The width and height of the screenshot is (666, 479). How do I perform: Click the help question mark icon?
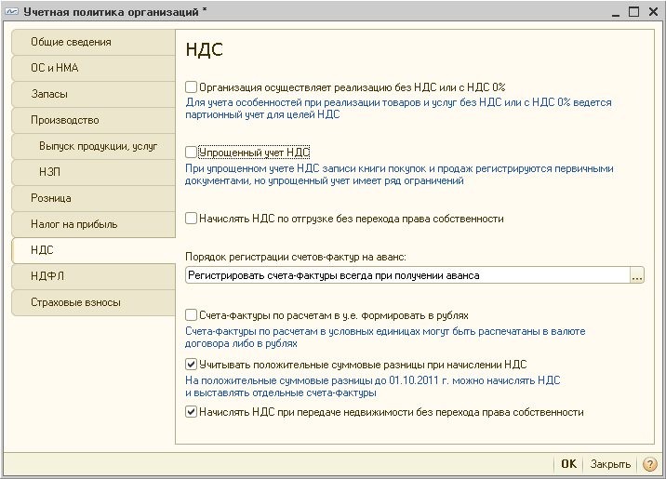(x=650, y=464)
